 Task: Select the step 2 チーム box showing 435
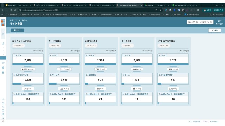pyautogui.click(x=137, y=79)
